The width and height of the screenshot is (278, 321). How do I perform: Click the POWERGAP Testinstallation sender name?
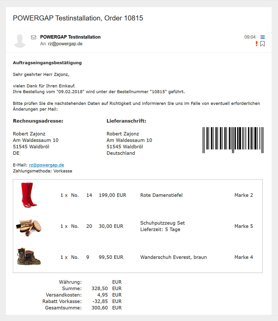coord(70,37)
